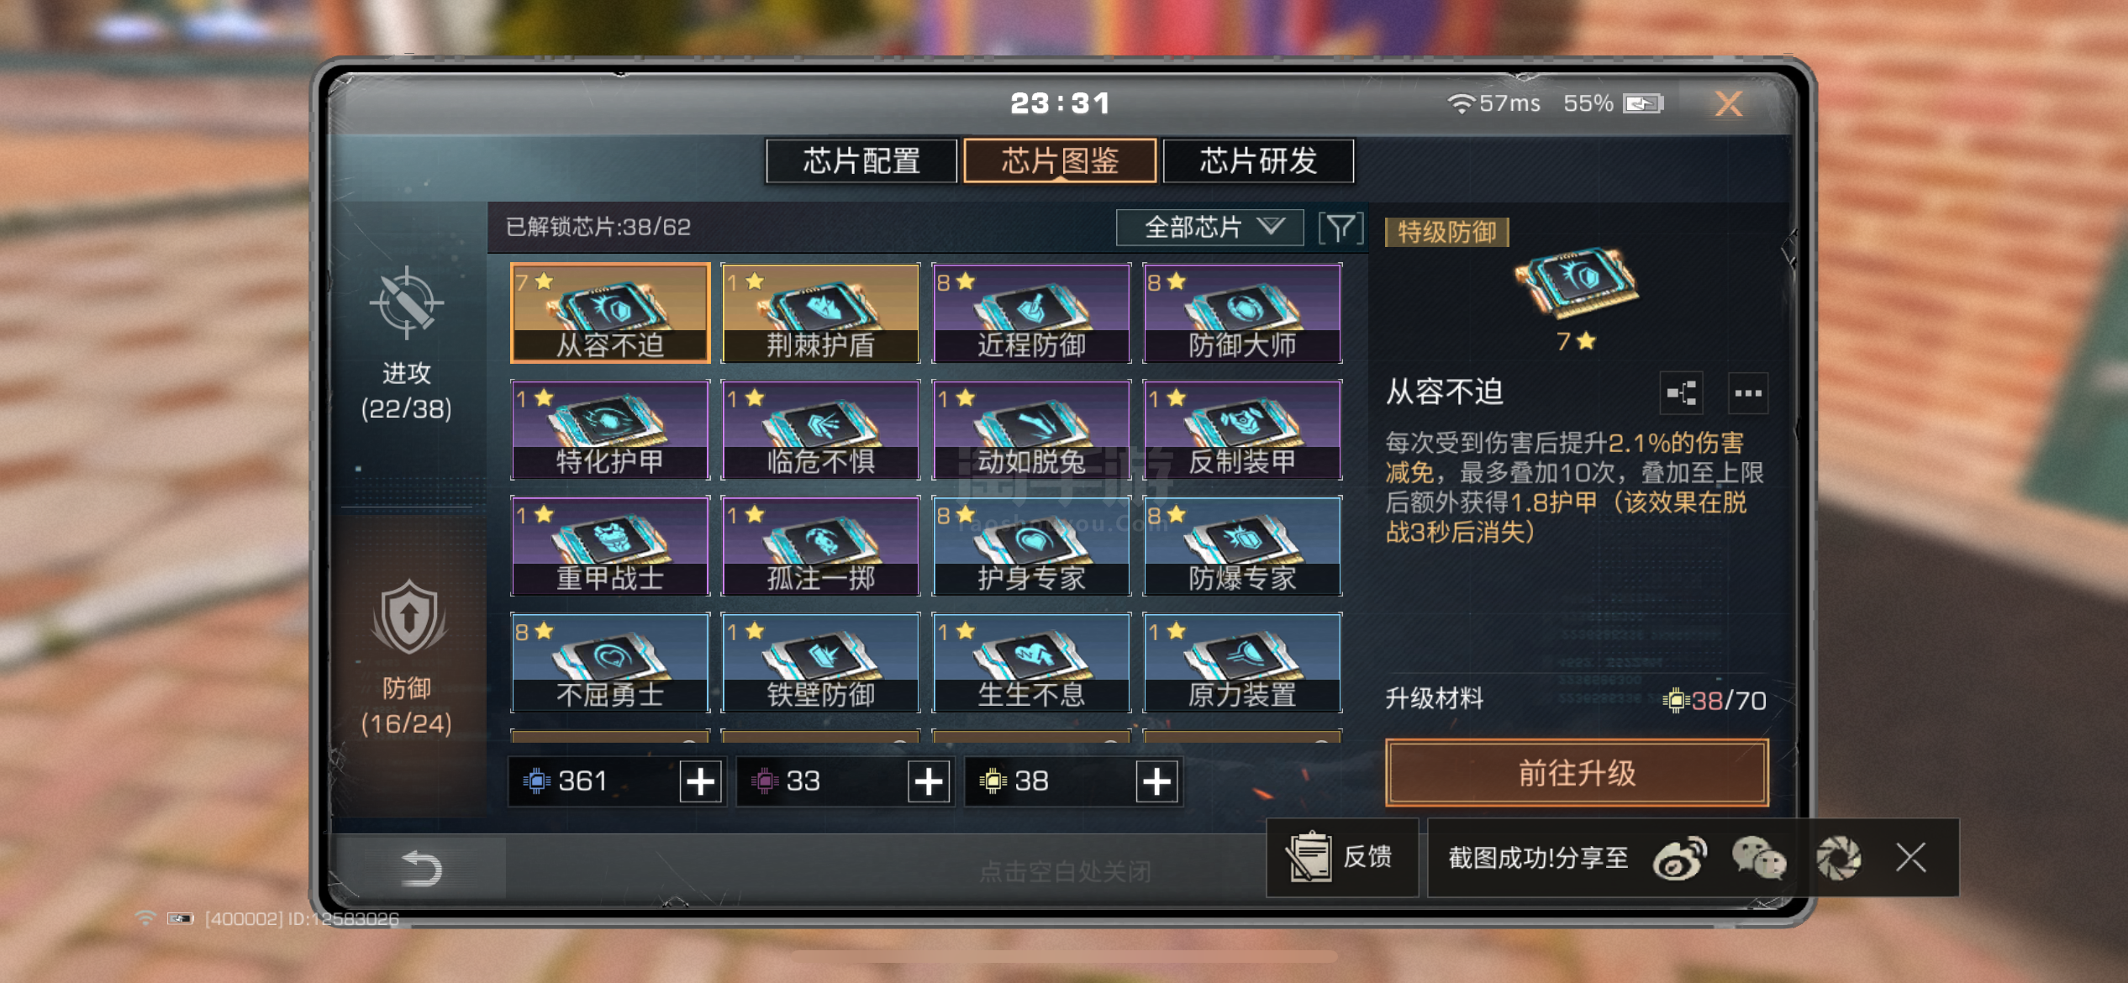Open the chip filter funnel icon
Image resolution: width=2128 pixels, height=983 pixels.
(1341, 228)
